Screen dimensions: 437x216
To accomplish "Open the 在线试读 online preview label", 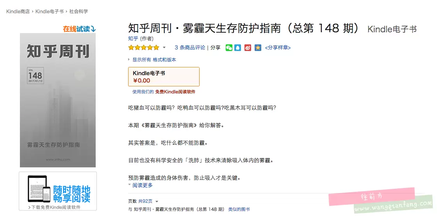I will (x=79, y=29).
